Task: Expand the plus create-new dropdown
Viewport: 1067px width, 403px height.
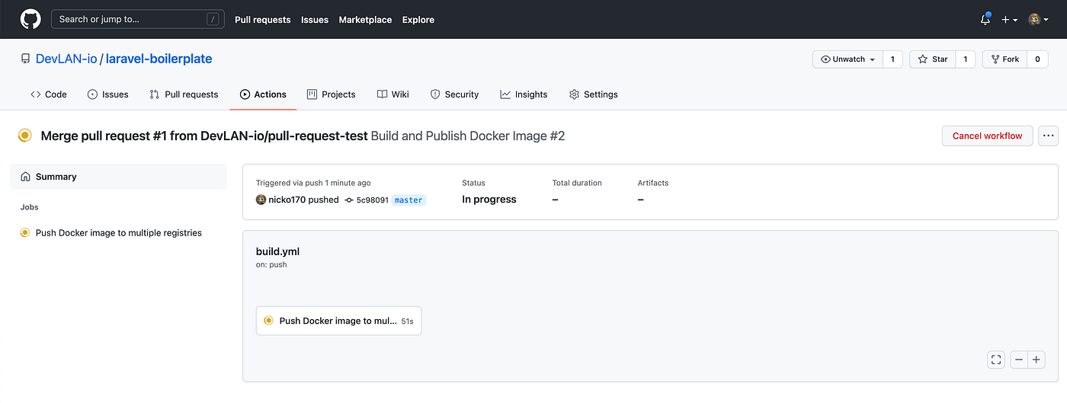Action: point(1009,20)
